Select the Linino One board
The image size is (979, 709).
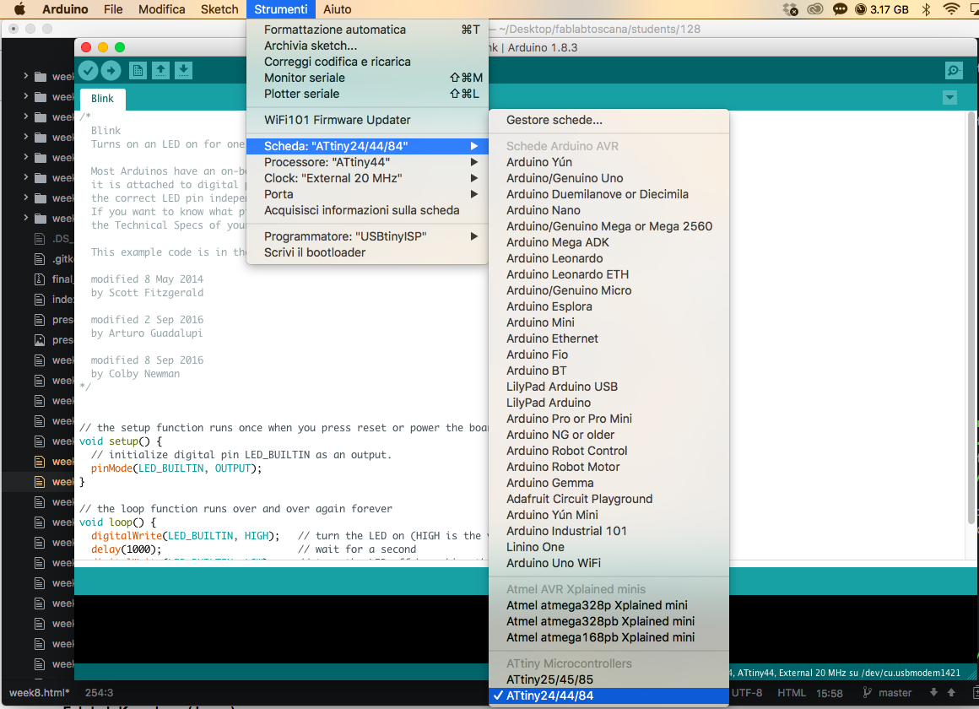click(608, 547)
